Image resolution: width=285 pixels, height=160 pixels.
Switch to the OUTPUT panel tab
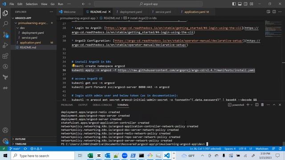[83, 105]
